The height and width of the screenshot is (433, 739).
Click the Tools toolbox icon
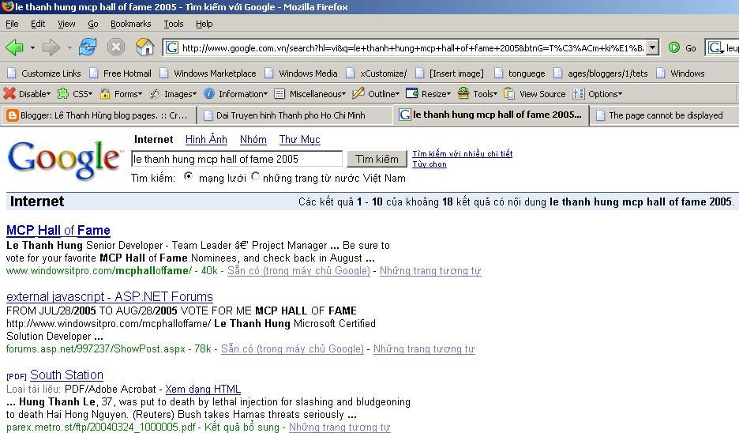tap(463, 93)
